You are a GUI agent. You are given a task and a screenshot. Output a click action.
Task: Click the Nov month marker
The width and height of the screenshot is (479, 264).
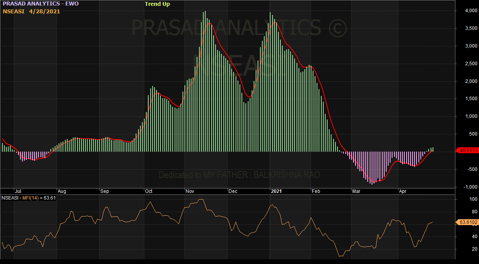(190, 191)
